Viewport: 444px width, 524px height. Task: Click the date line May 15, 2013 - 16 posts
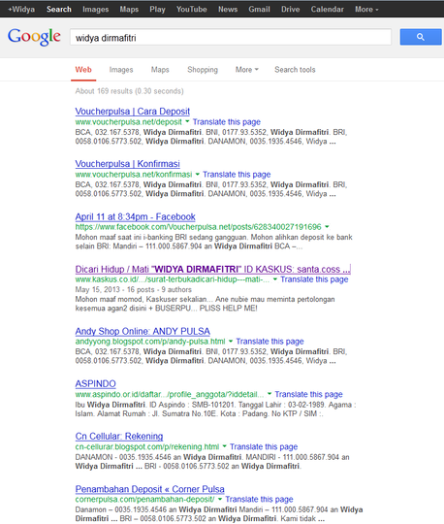pyautogui.click(x=133, y=289)
